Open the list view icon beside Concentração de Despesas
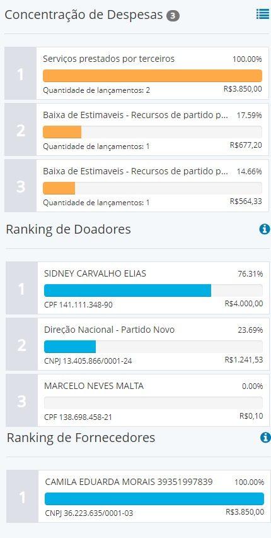The width and height of the screenshot is (271, 538). pos(263,14)
